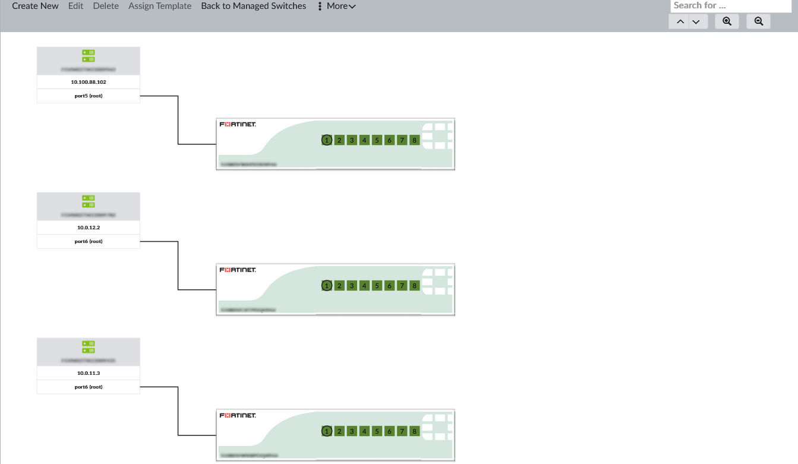
Task: Select port 1 on switch linked to 10.0.11.3
Action: 326,431
